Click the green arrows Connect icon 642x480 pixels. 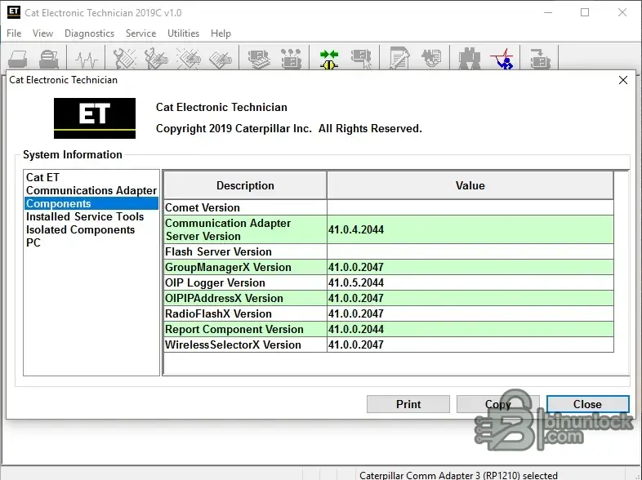click(x=329, y=59)
